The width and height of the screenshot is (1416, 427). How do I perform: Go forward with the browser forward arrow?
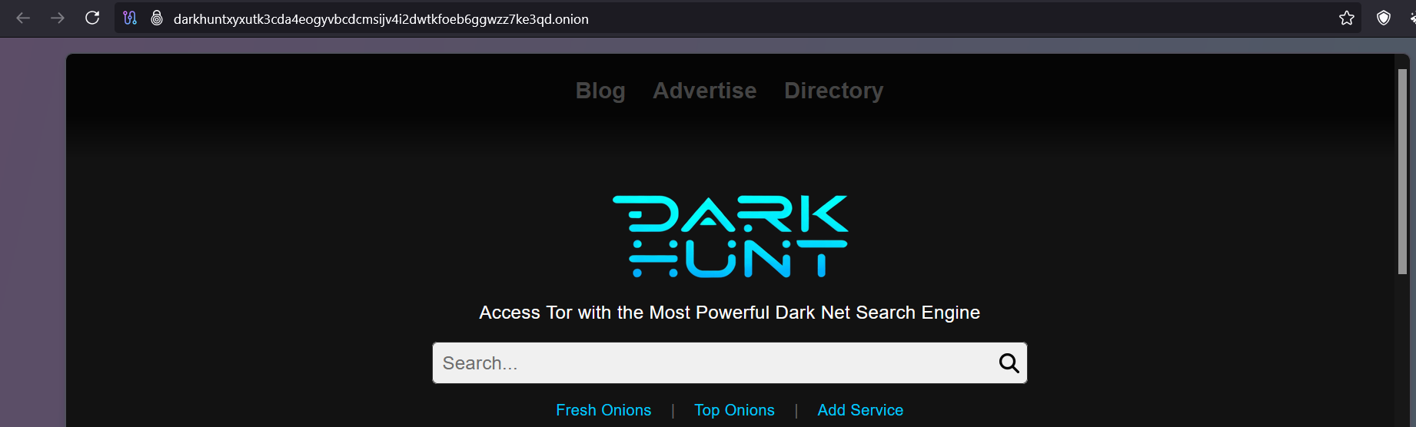(x=58, y=18)
